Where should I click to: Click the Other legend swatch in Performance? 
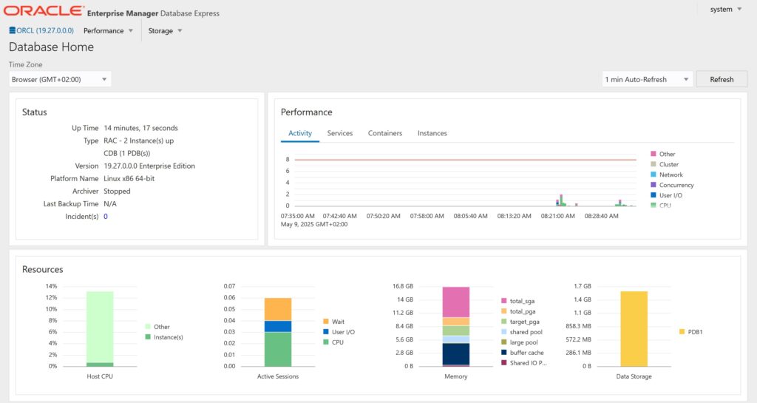(x=654, y=154)
